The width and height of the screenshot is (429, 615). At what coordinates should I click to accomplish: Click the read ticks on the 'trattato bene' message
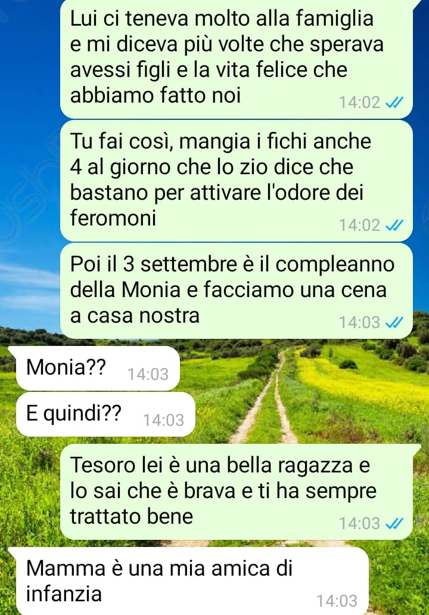(x=394, y=524)
